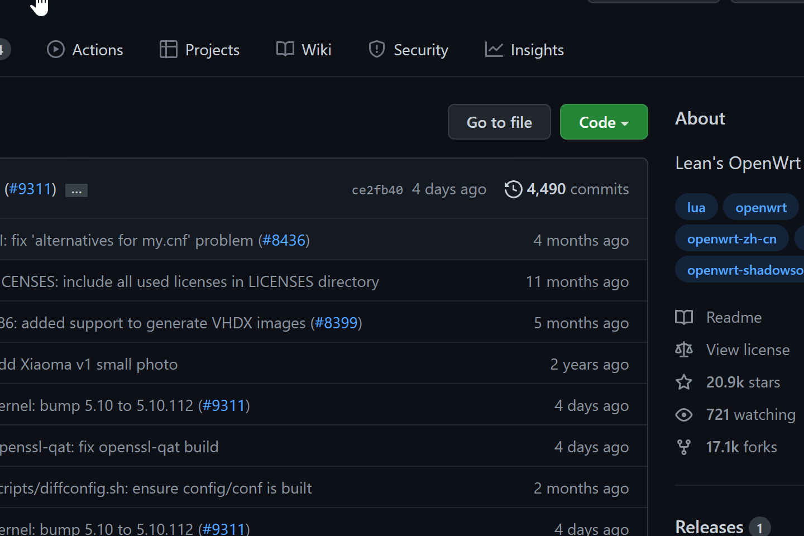Open pull request #9311 in latest commit header
Screen dimensions: 804x536
point(30,189)
